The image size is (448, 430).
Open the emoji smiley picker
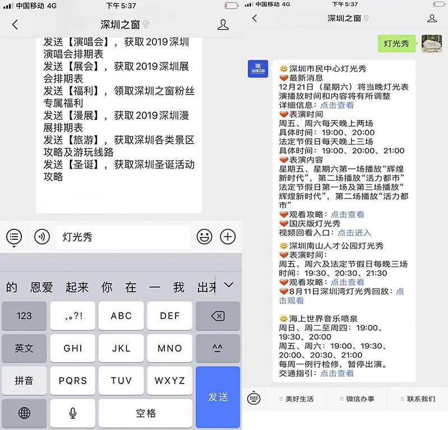point(204,237)
